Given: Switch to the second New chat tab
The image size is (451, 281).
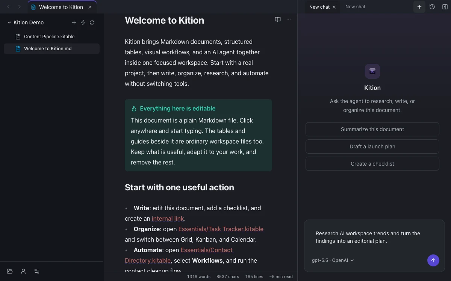Looking at the screenshot, I should pyautogui.click(x=356, y=7).
